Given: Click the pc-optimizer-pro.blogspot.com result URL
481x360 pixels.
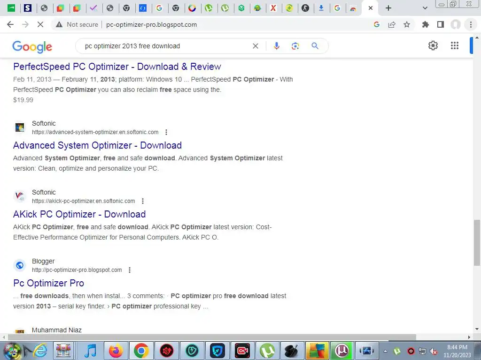Looking at the screenshot, I should click(x=77, y=270).
